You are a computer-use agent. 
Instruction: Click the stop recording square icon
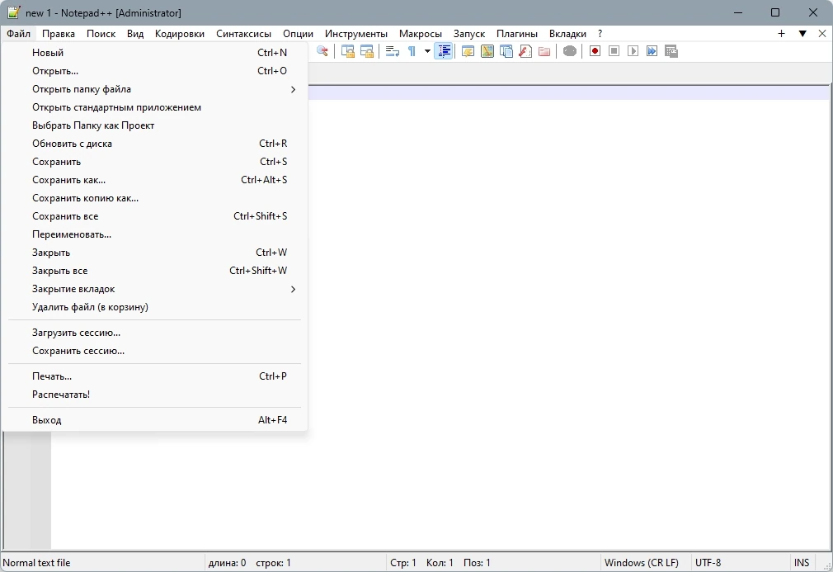[x=614, y=51]
